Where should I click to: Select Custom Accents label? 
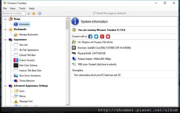pyautogui.click(x=27, y=60)
